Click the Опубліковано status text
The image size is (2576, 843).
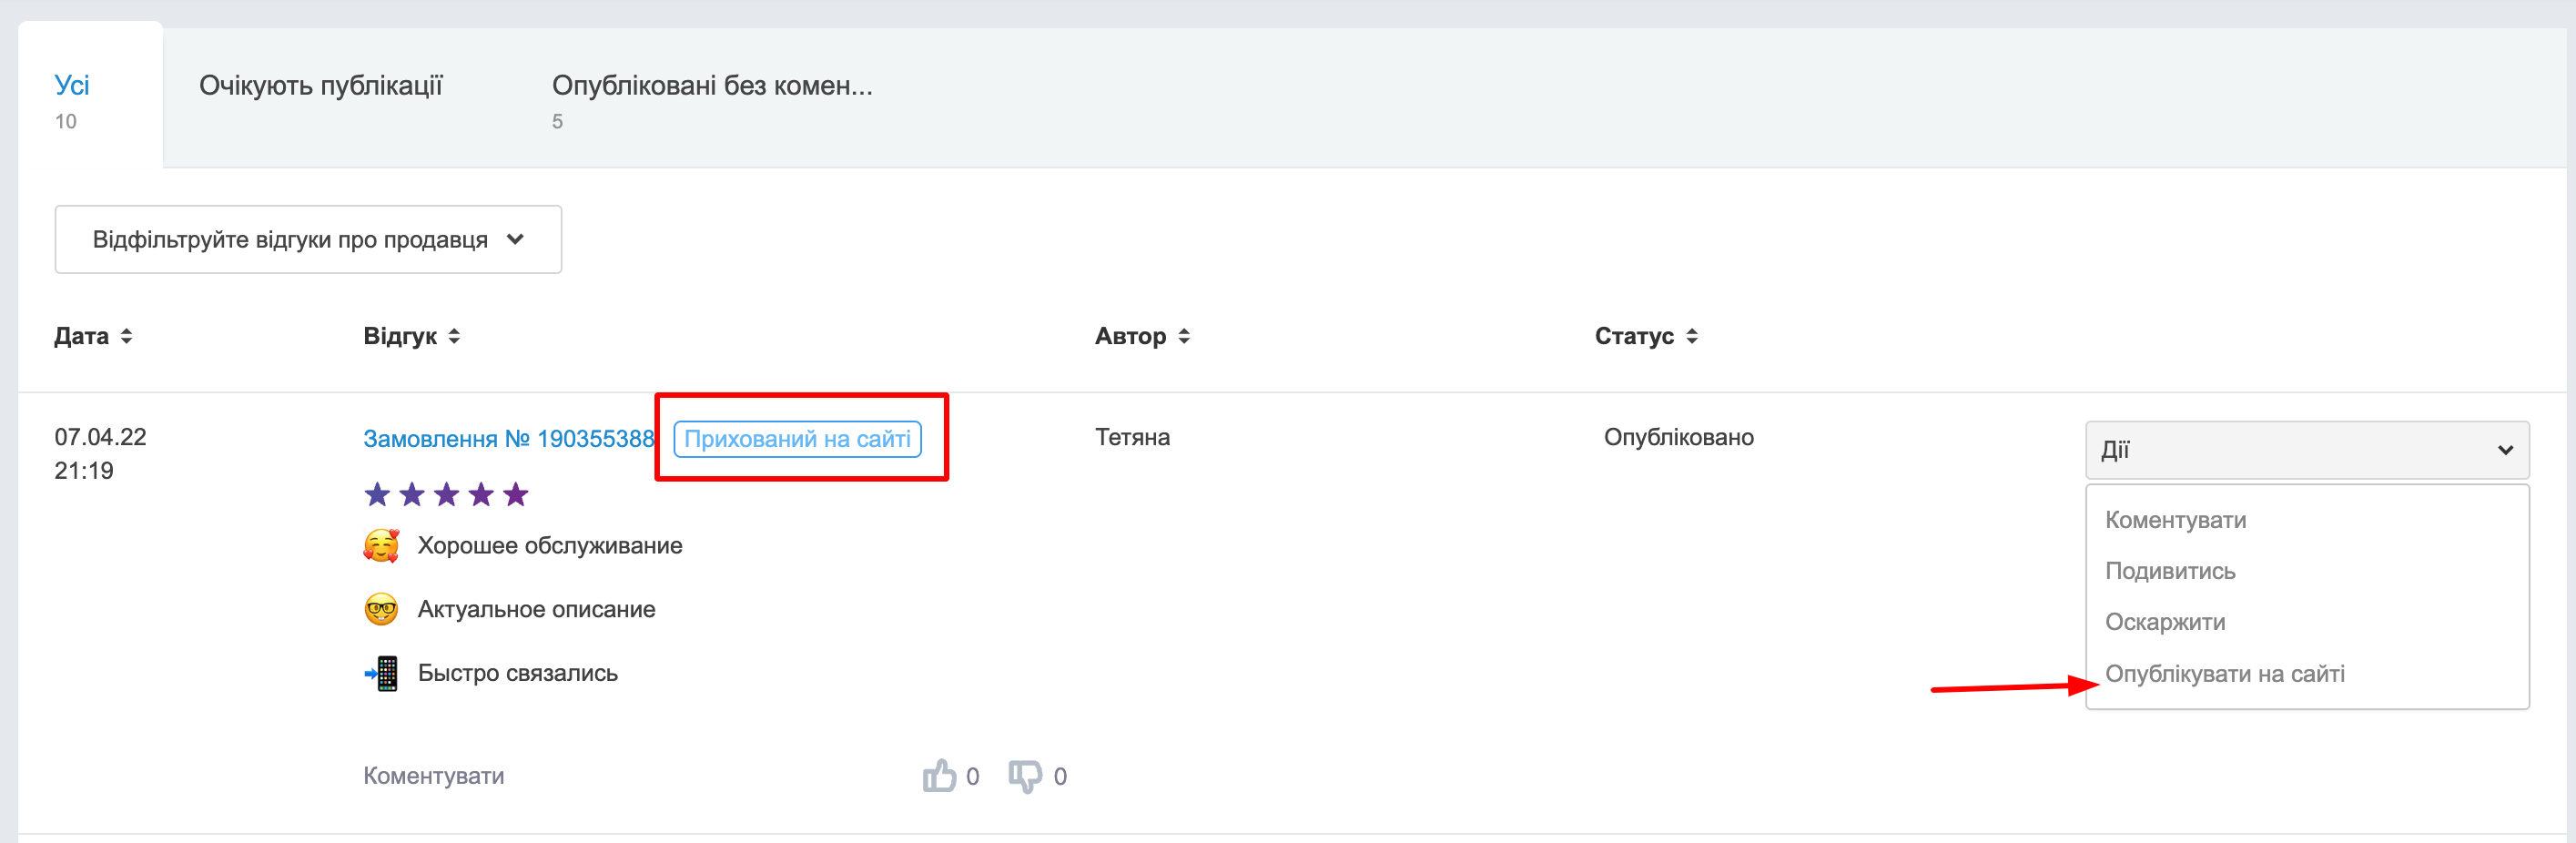[x=1678, y=437]
